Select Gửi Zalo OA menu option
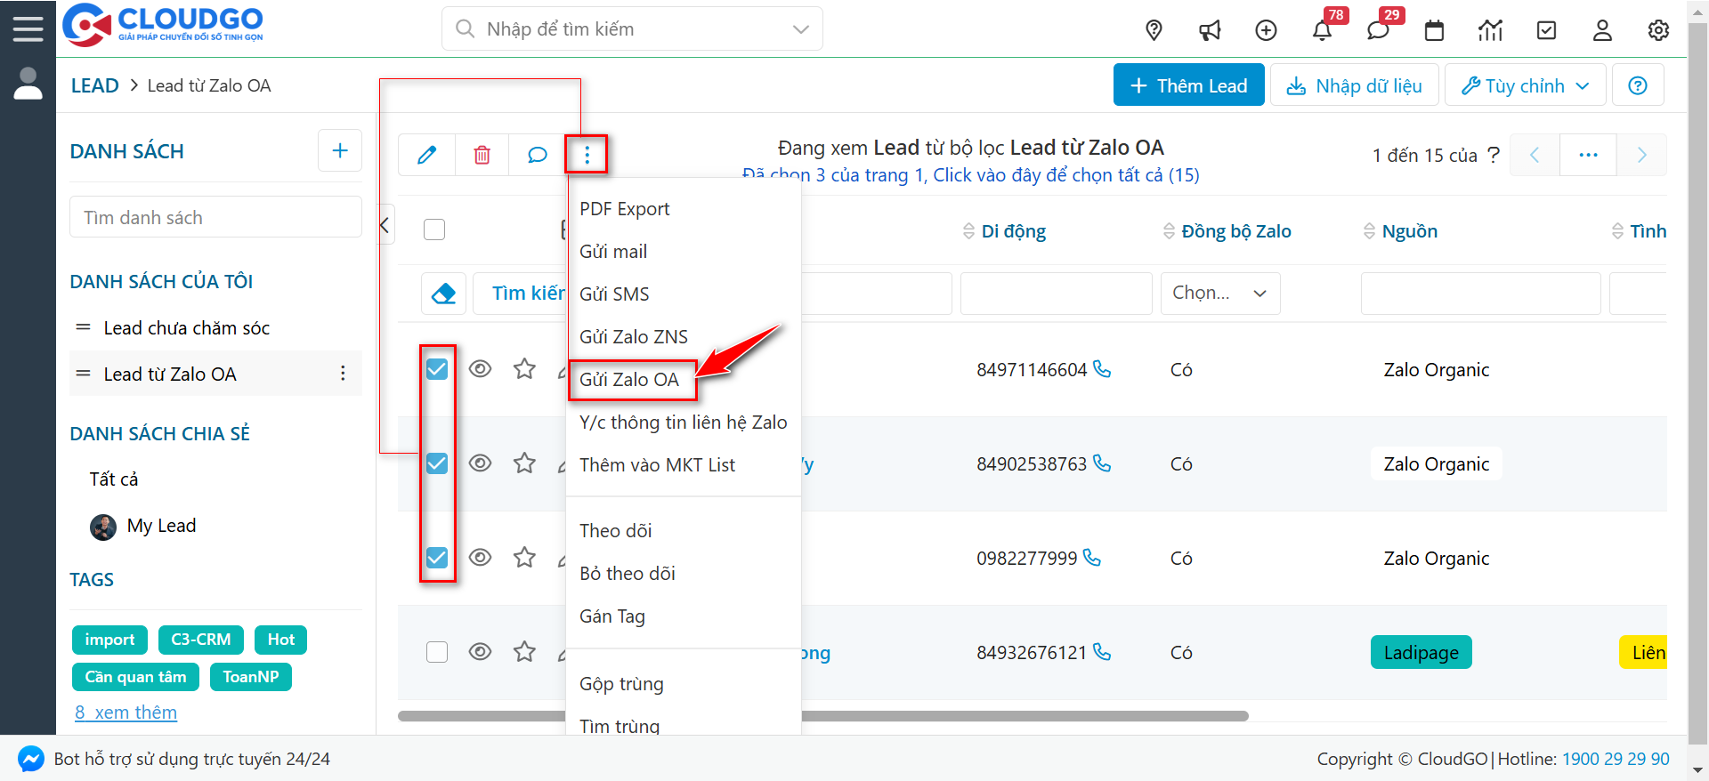 click(x=629, y=380)
